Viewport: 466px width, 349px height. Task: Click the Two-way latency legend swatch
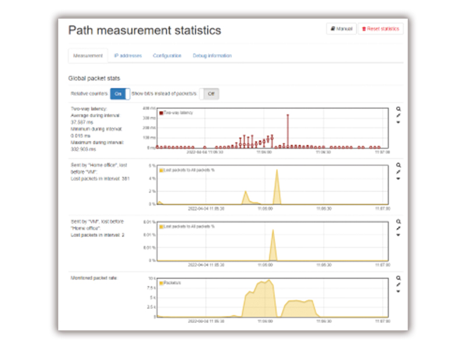[x=161, y=113]
